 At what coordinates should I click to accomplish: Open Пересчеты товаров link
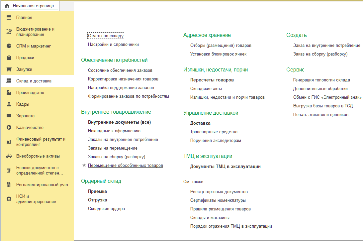[212, 80]
